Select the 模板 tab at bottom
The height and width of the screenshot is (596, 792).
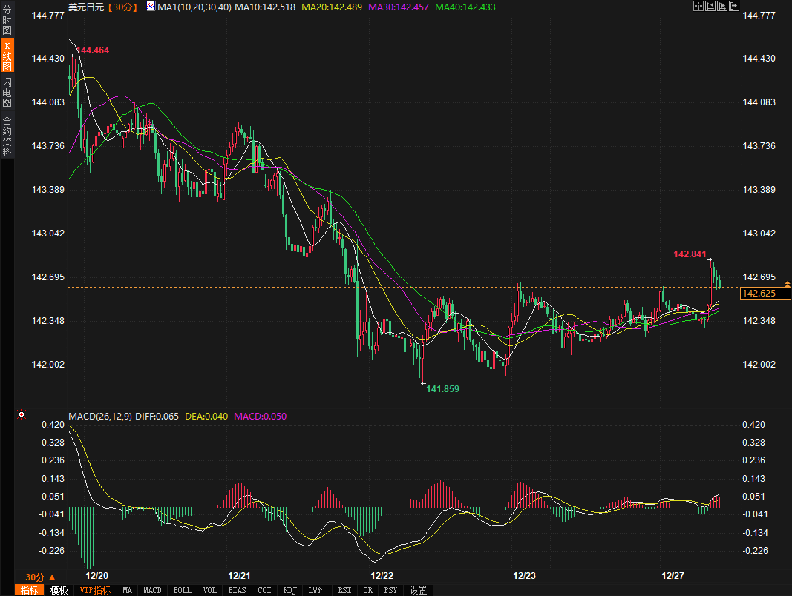[59, 590]
